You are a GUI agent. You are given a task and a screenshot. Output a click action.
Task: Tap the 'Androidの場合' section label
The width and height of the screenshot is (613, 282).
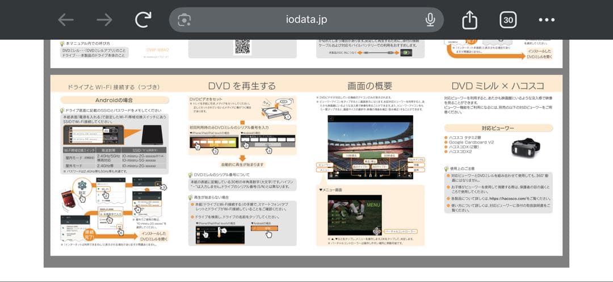pos(114,100)
